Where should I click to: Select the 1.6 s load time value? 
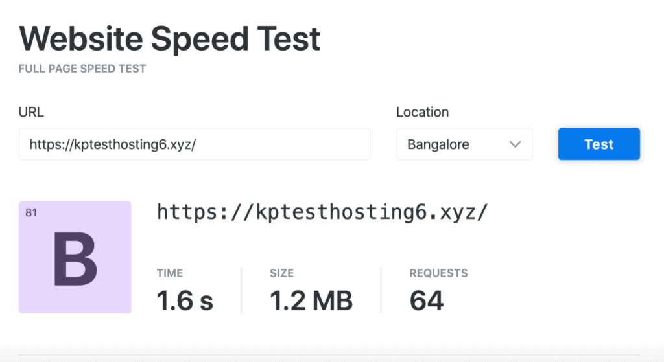pyautogui.click(x=185, y=300)
